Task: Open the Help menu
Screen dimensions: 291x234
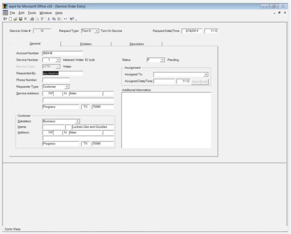Action: [x=59, y=13]
